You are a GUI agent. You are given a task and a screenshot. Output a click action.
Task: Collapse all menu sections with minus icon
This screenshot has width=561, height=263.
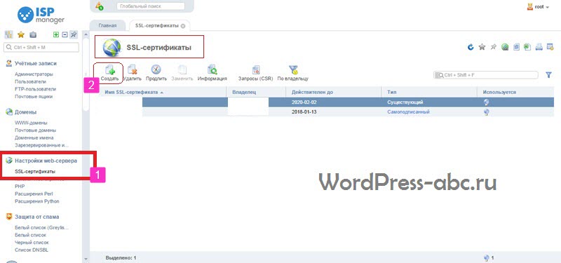click(x=65, y=34)
